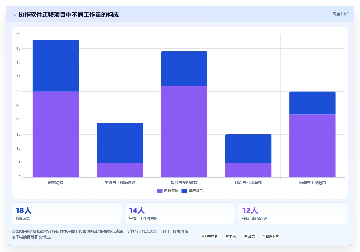Click the 试点与回滚演练 x-axis label
The image size is (360, 252).
(x=248, y=183)
